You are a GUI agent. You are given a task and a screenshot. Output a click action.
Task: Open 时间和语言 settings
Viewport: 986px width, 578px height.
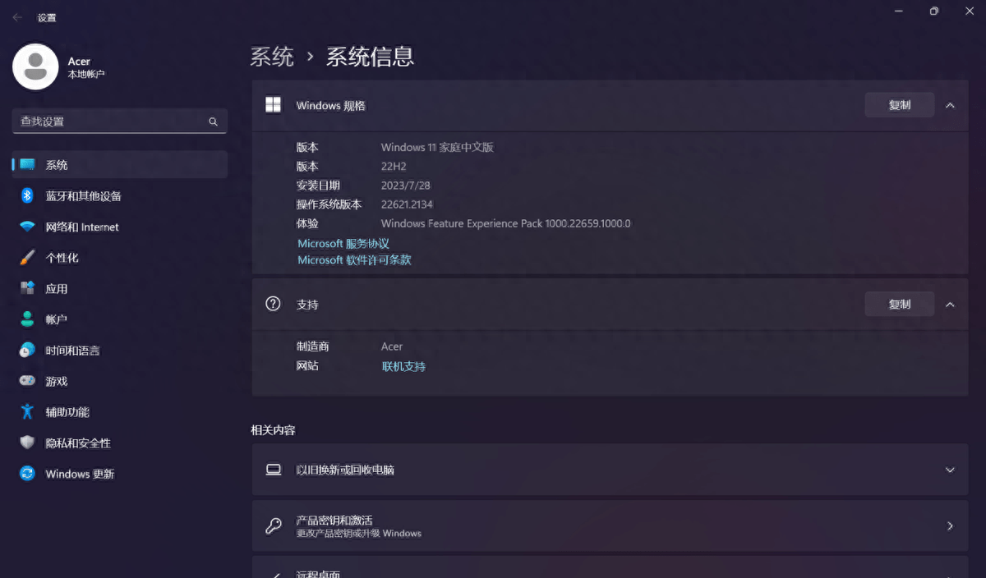coord(74,350)
